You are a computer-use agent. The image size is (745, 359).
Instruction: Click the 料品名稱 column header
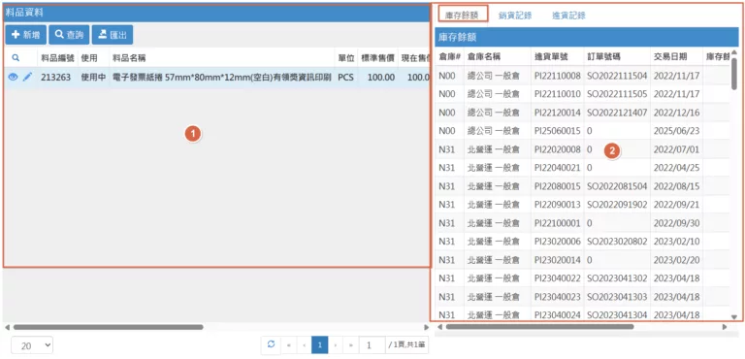pos(129,58)
